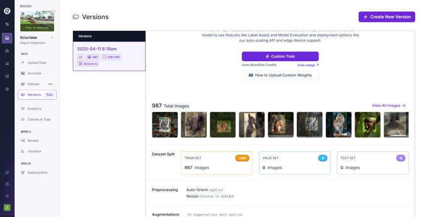Click the orange 100% train badge

tap(242, 158)
